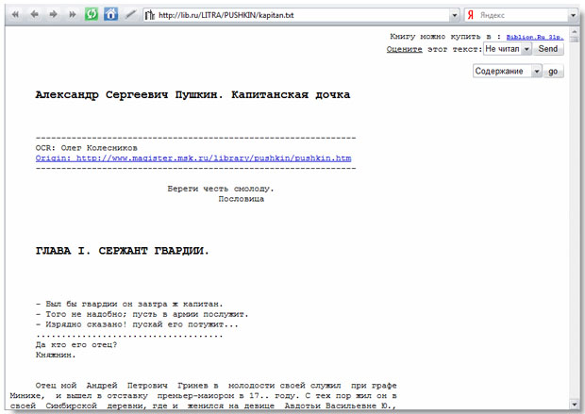Viewport: 585px width, 414px height.
Task: Open the address bar history dropdown
Action: tap(455, 15)
